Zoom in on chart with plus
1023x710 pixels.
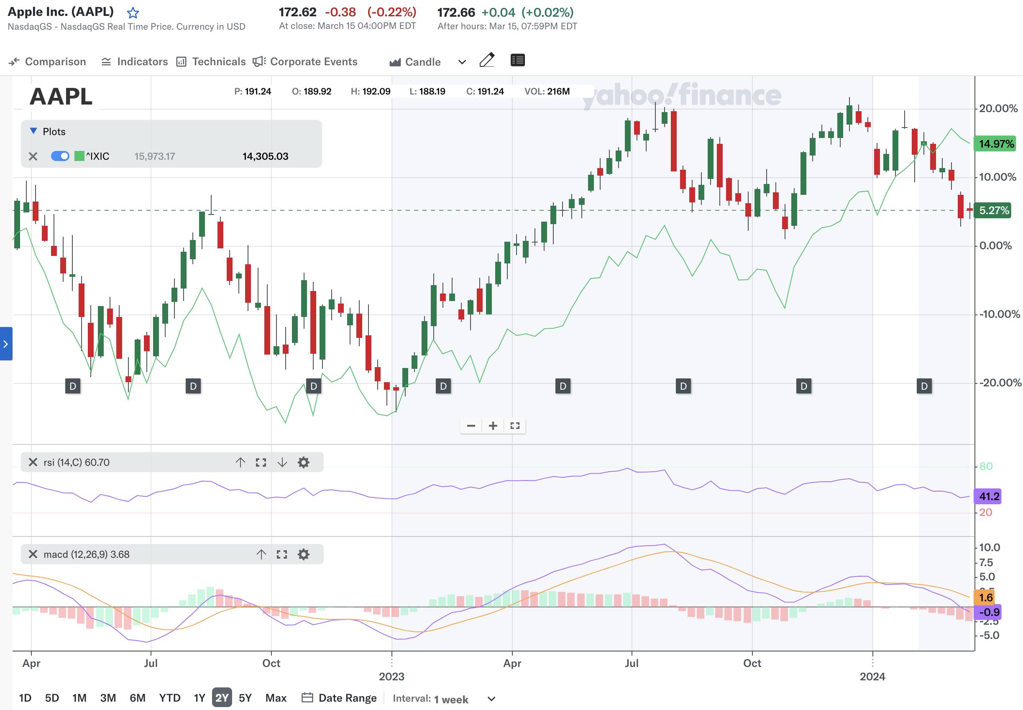click(493, 426)
